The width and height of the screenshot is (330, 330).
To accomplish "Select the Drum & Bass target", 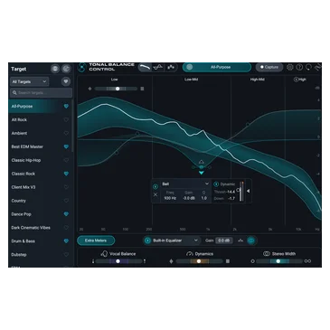I will 41,241.
